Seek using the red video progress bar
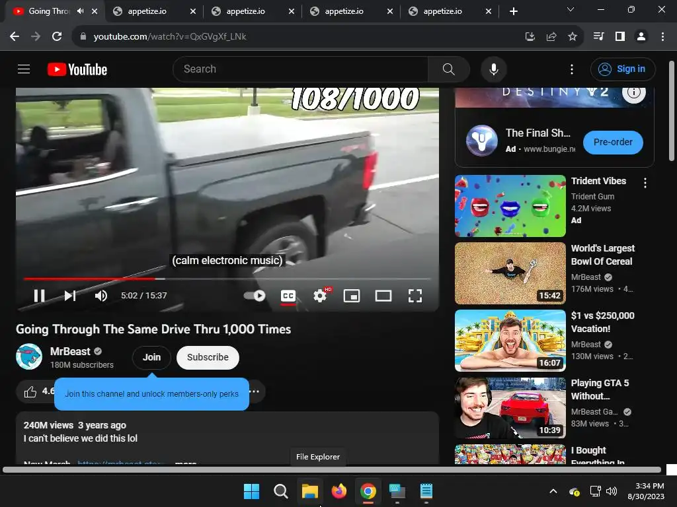Image resolution: width=677 pixels, height=507 pixels. pos(227,279)
